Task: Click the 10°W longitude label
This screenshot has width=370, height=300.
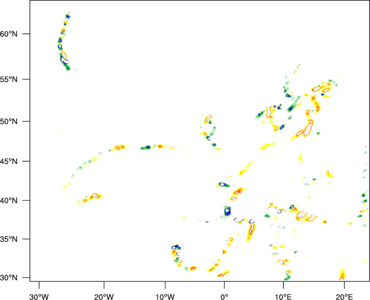Action: click(165, 297)
